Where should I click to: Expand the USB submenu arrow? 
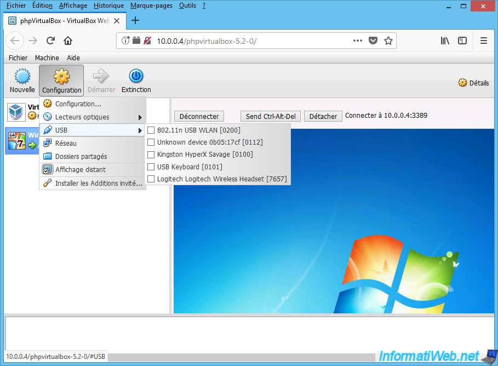click(x=140, y=130)
